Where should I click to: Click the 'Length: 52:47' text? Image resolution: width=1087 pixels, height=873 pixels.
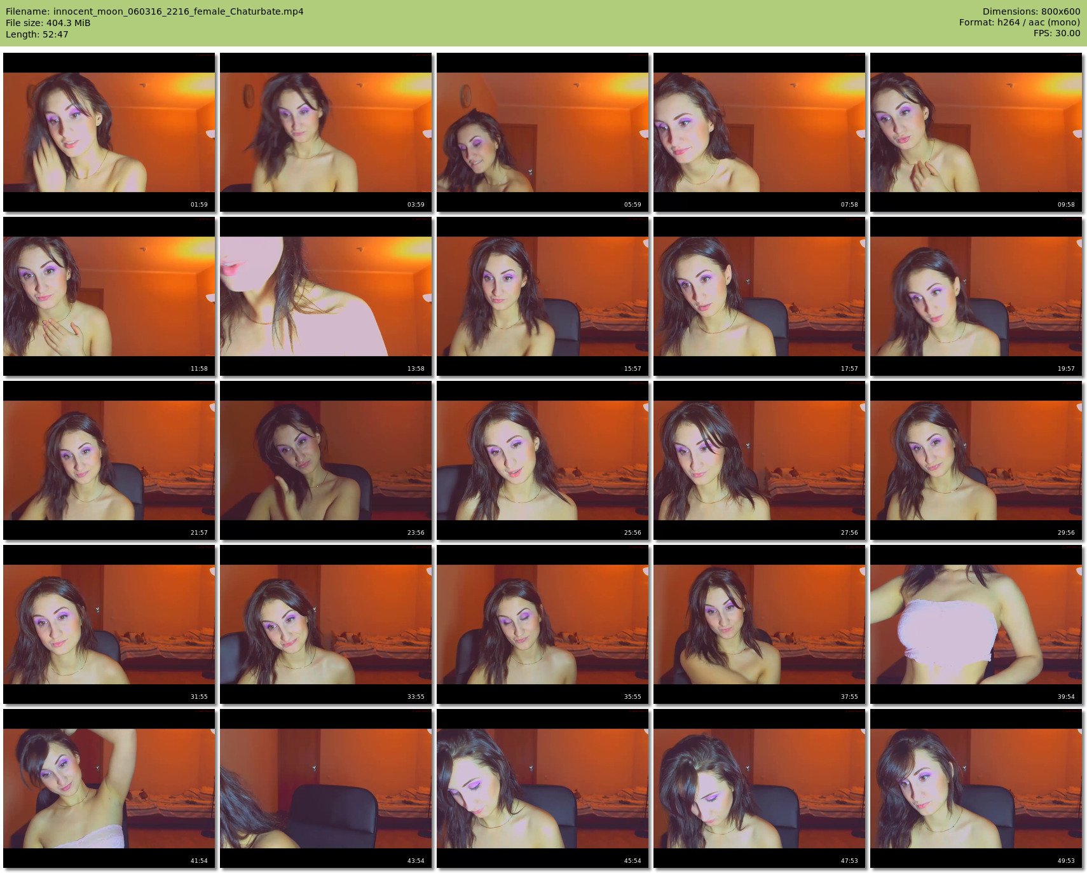tap(37, 34)
